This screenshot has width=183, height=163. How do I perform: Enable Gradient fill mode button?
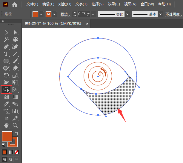[11, 152]
